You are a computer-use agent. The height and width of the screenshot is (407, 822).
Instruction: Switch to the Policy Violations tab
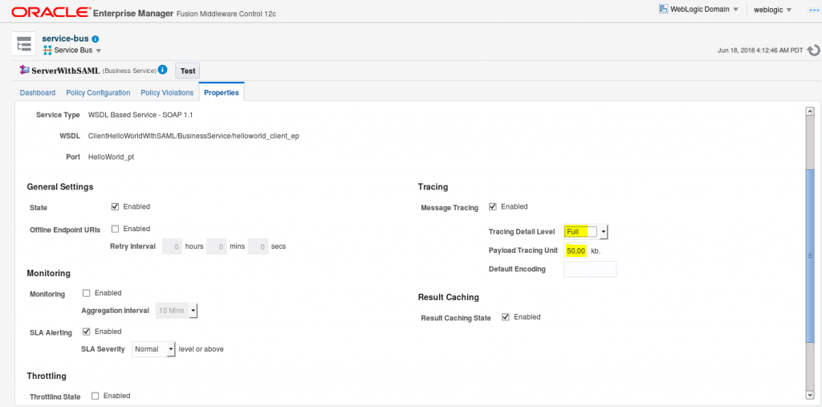tap(167, 93)
